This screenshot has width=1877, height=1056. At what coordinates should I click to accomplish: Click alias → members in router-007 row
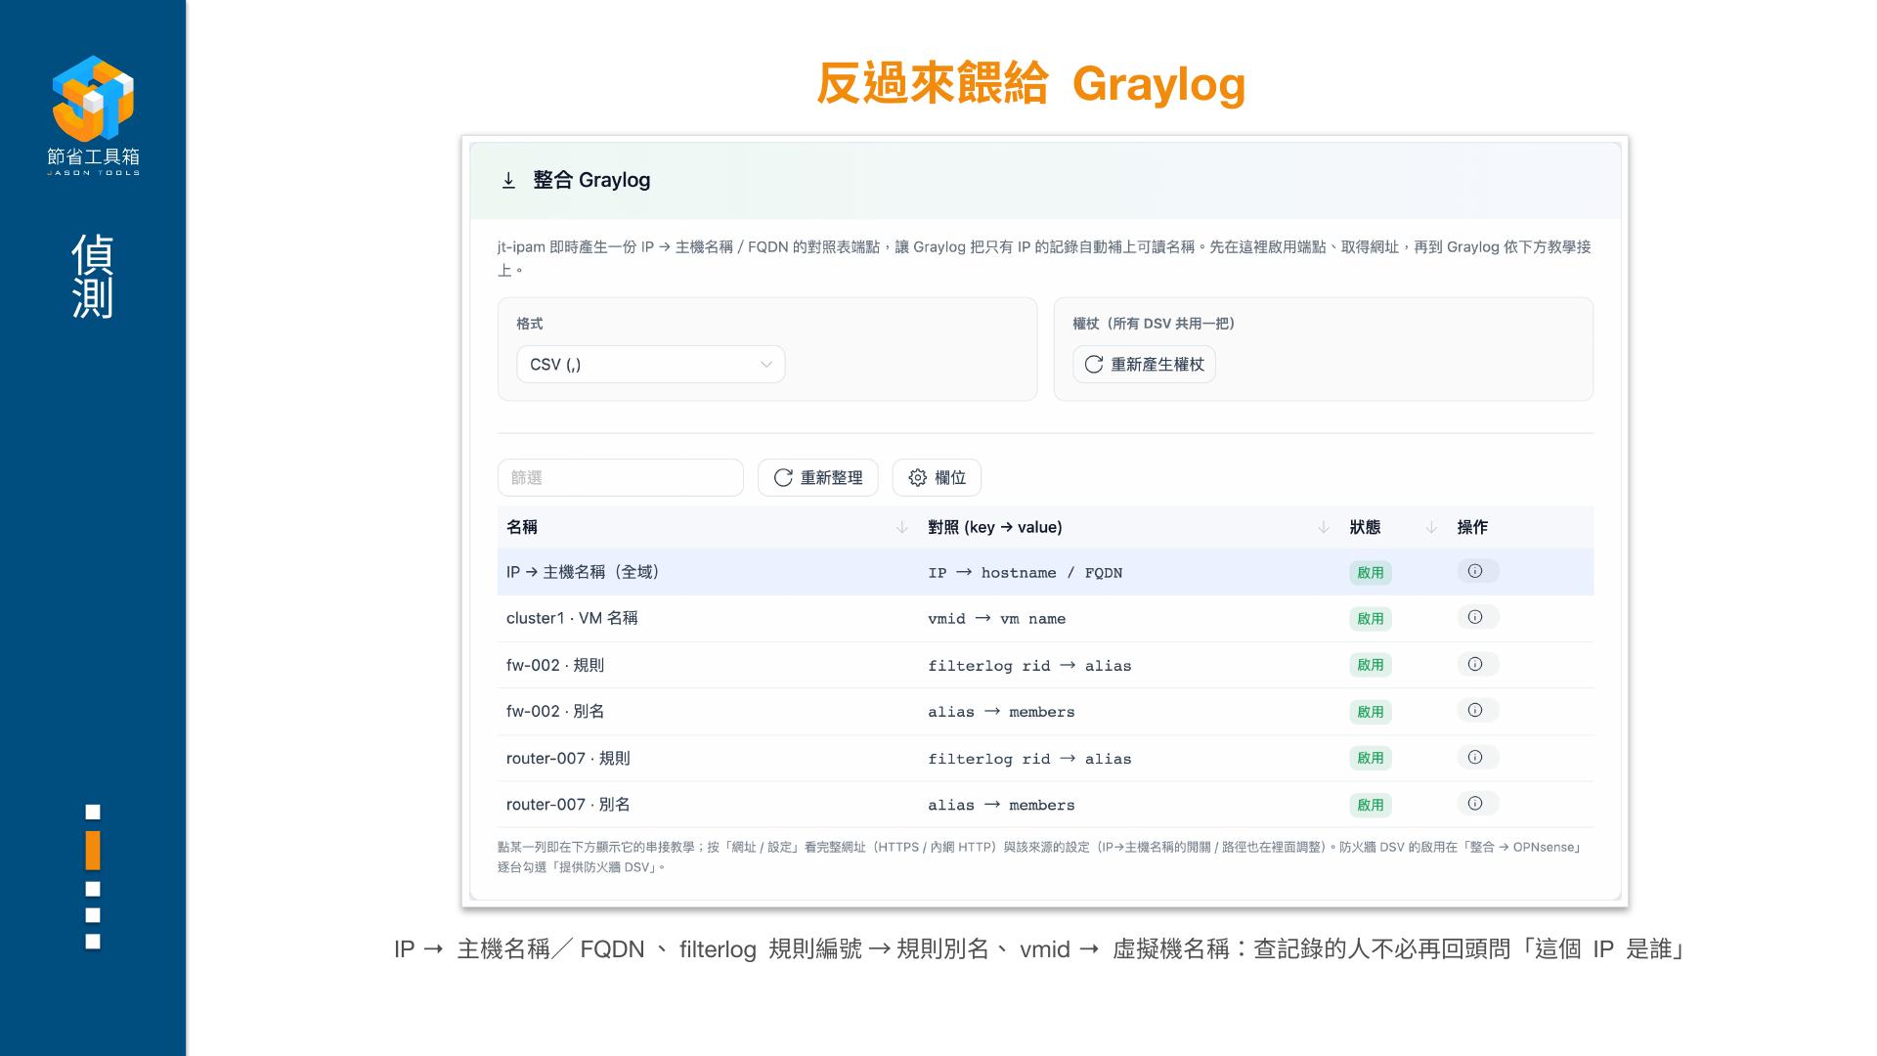pos(1001,805)
